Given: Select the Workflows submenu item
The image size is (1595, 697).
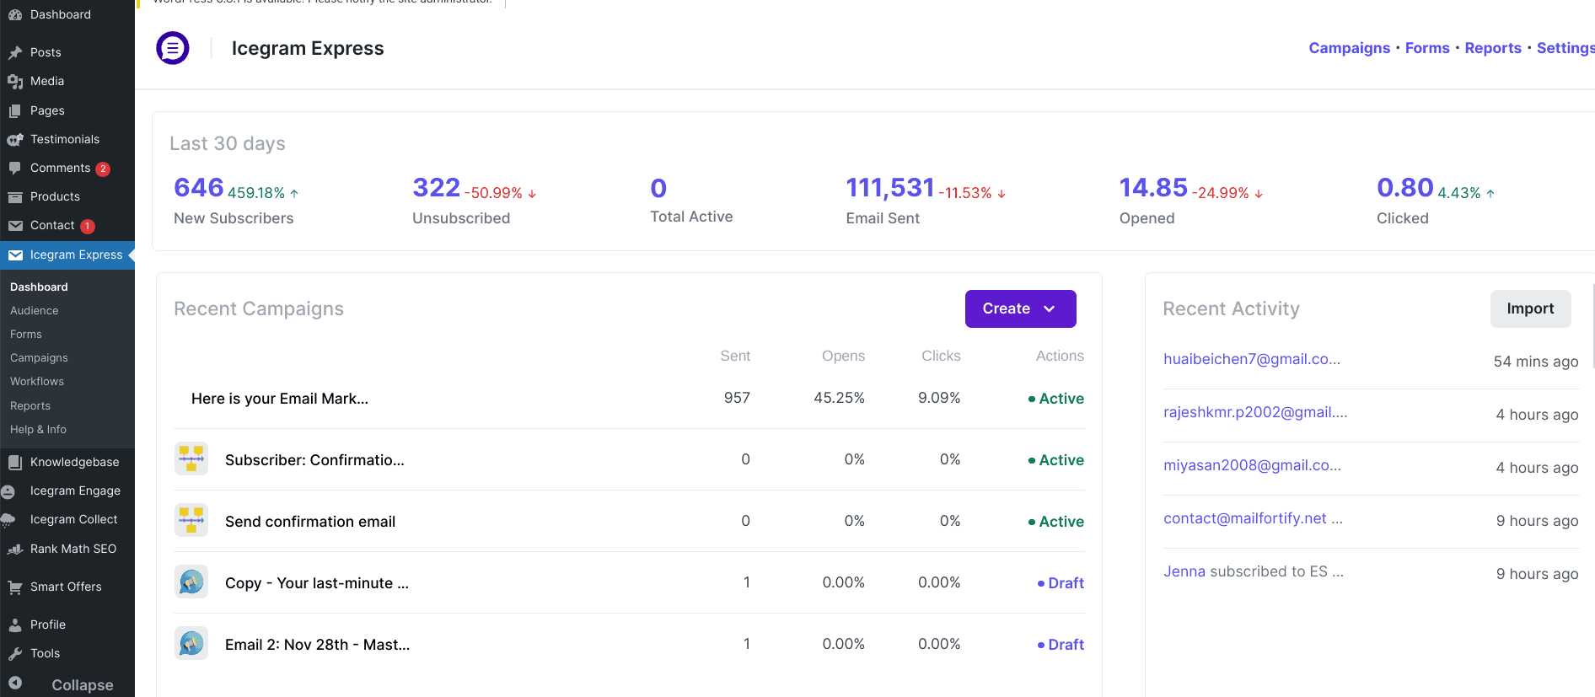Looking at the screenshot, I should pos(37,381).
